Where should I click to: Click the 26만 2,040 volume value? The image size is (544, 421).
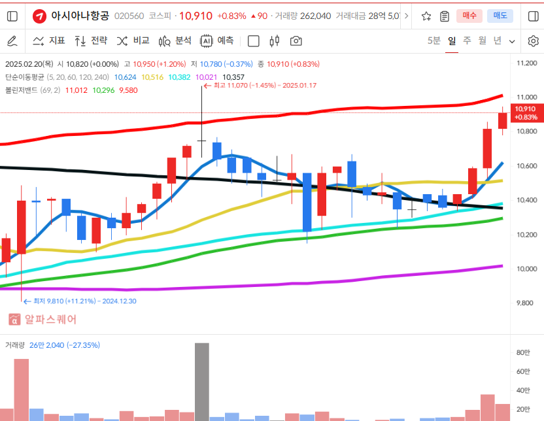click(46, 345)
